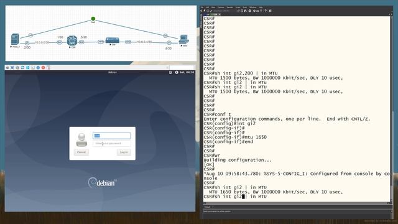This screenshot has width=398, height=224.
Task: Click the '[OK]' line in the terminal
Action: [209, 164]
